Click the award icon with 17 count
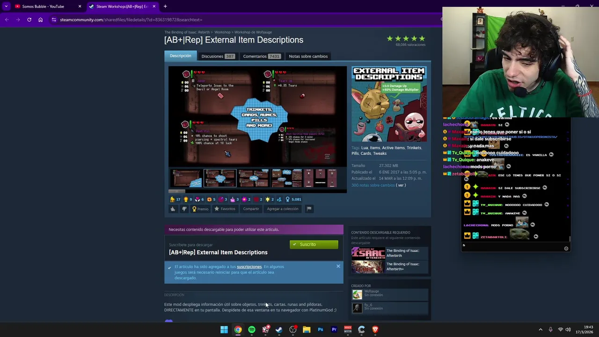The height and width of the screenshot is (337, 599). tap(175, 199)
